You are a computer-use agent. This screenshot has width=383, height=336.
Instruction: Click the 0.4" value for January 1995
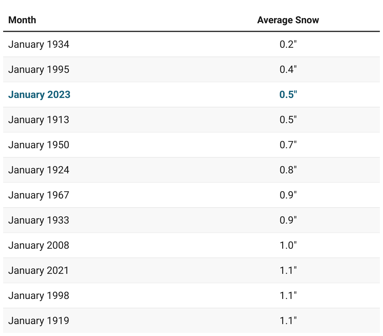coord(288,69)
